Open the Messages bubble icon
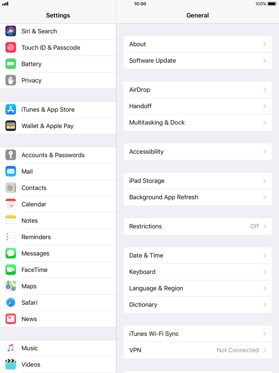This screenshot has height=373, width=279. tap(11, 253)
